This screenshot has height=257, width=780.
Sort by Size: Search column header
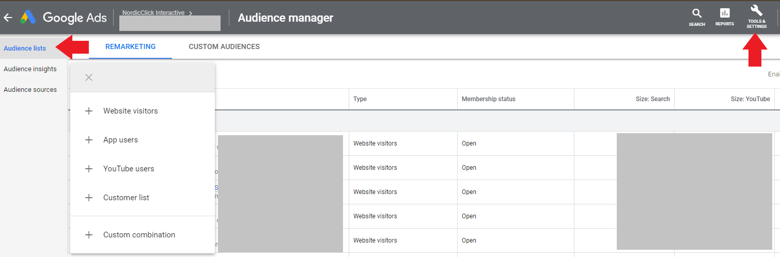(652, 99)
